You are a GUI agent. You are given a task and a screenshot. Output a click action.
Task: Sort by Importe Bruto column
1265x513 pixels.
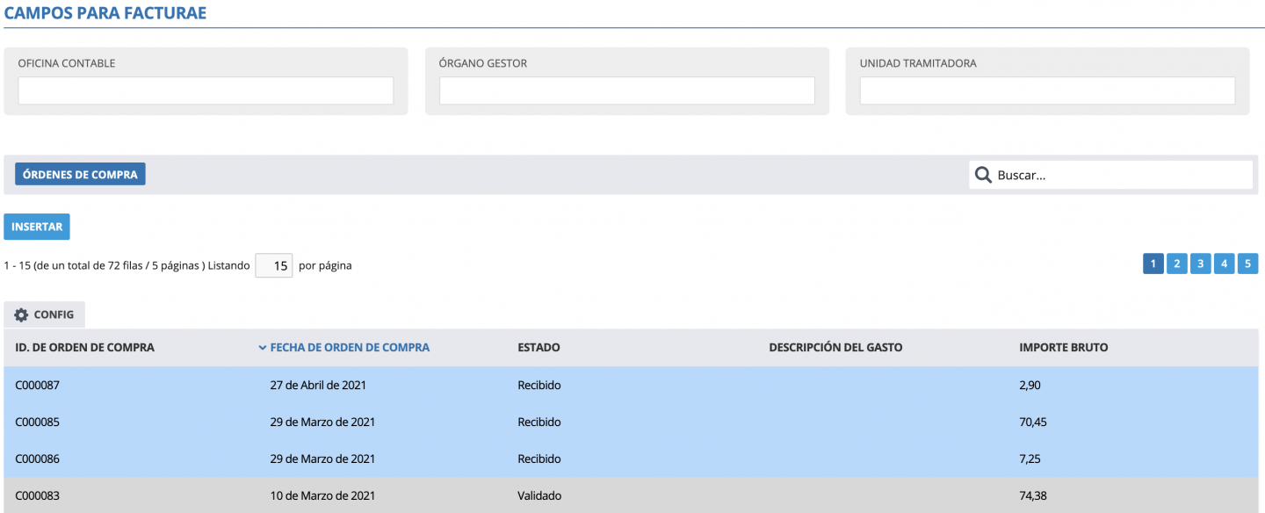tap(1063, 348)
